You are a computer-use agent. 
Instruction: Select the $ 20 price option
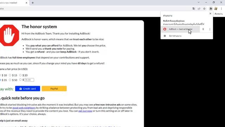tap(20, 75)
